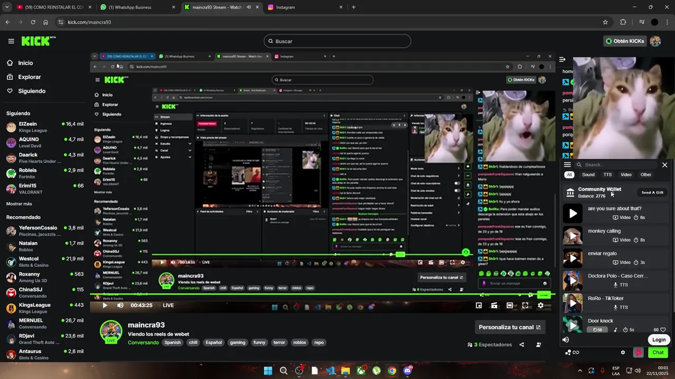Like the Door knock sound heart

pos(663,330)
